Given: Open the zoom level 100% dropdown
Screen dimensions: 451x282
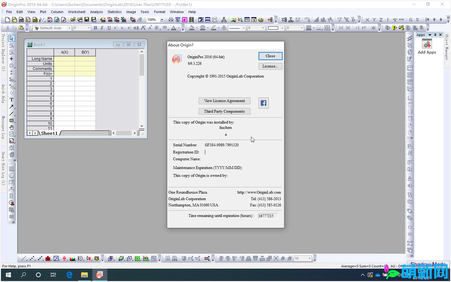Looking at the screenshot, I should pos(162,20).
